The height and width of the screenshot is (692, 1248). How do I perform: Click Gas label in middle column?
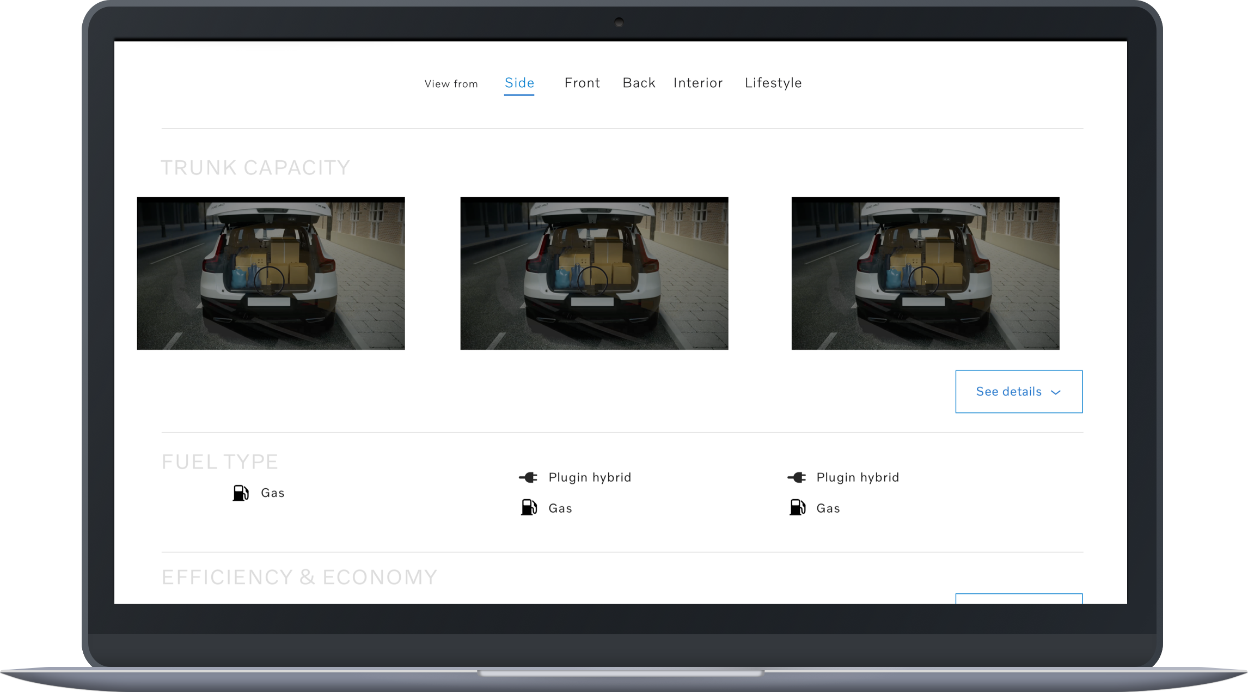pos(560,508)
